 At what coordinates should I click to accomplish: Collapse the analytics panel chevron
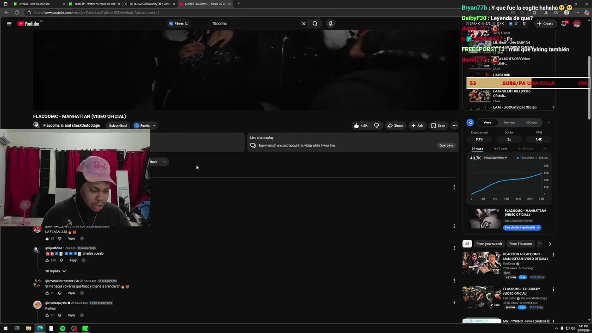tap(549, 123)
